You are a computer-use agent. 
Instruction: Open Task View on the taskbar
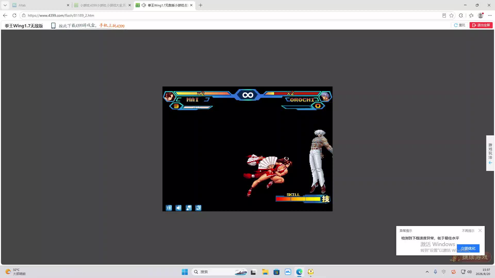point(253,272)
